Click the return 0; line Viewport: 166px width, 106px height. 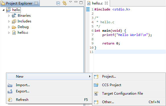[111, 43]
